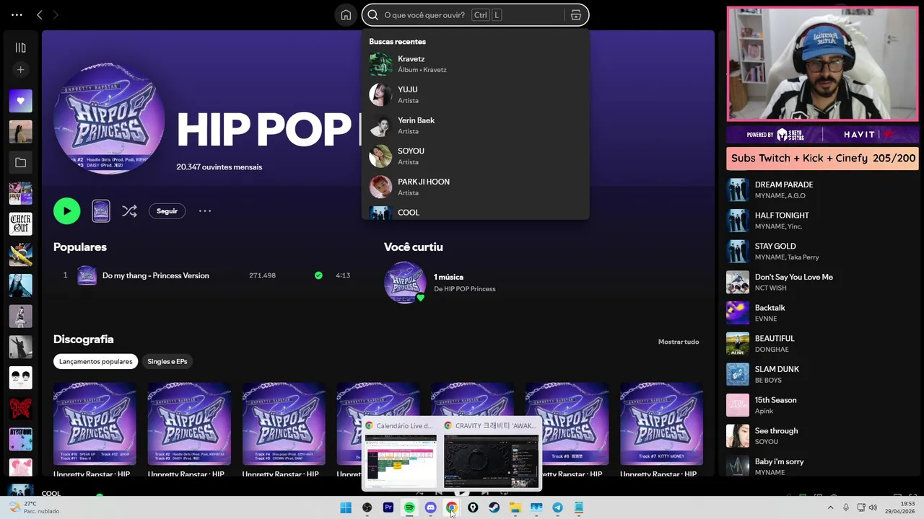Screen dimensions: 924x519
Task: Open '1 música' liked songs link
Action: (x=448, y=277)
